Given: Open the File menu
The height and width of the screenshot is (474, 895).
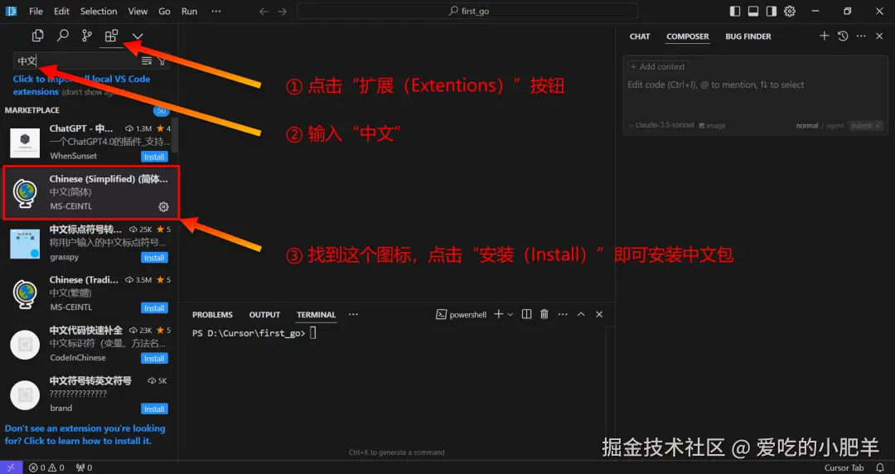Looking at the screenshot, I should [x=36, y=11].
